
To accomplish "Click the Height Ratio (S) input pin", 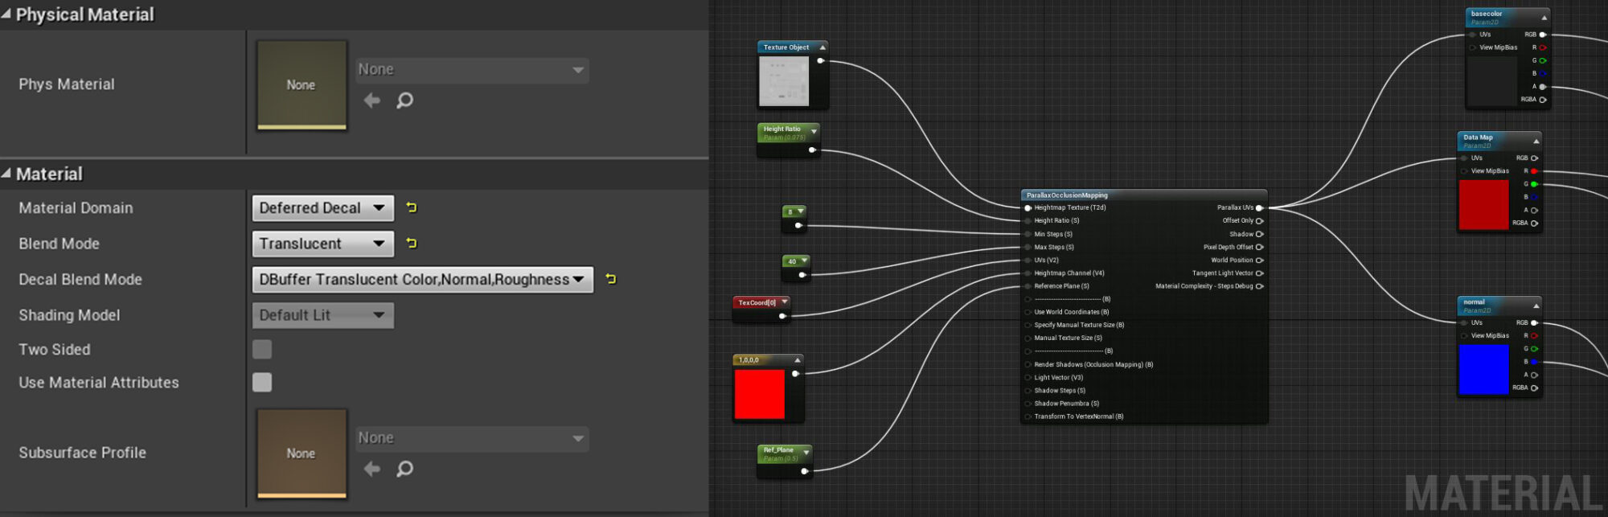I will click(1028, 220).
